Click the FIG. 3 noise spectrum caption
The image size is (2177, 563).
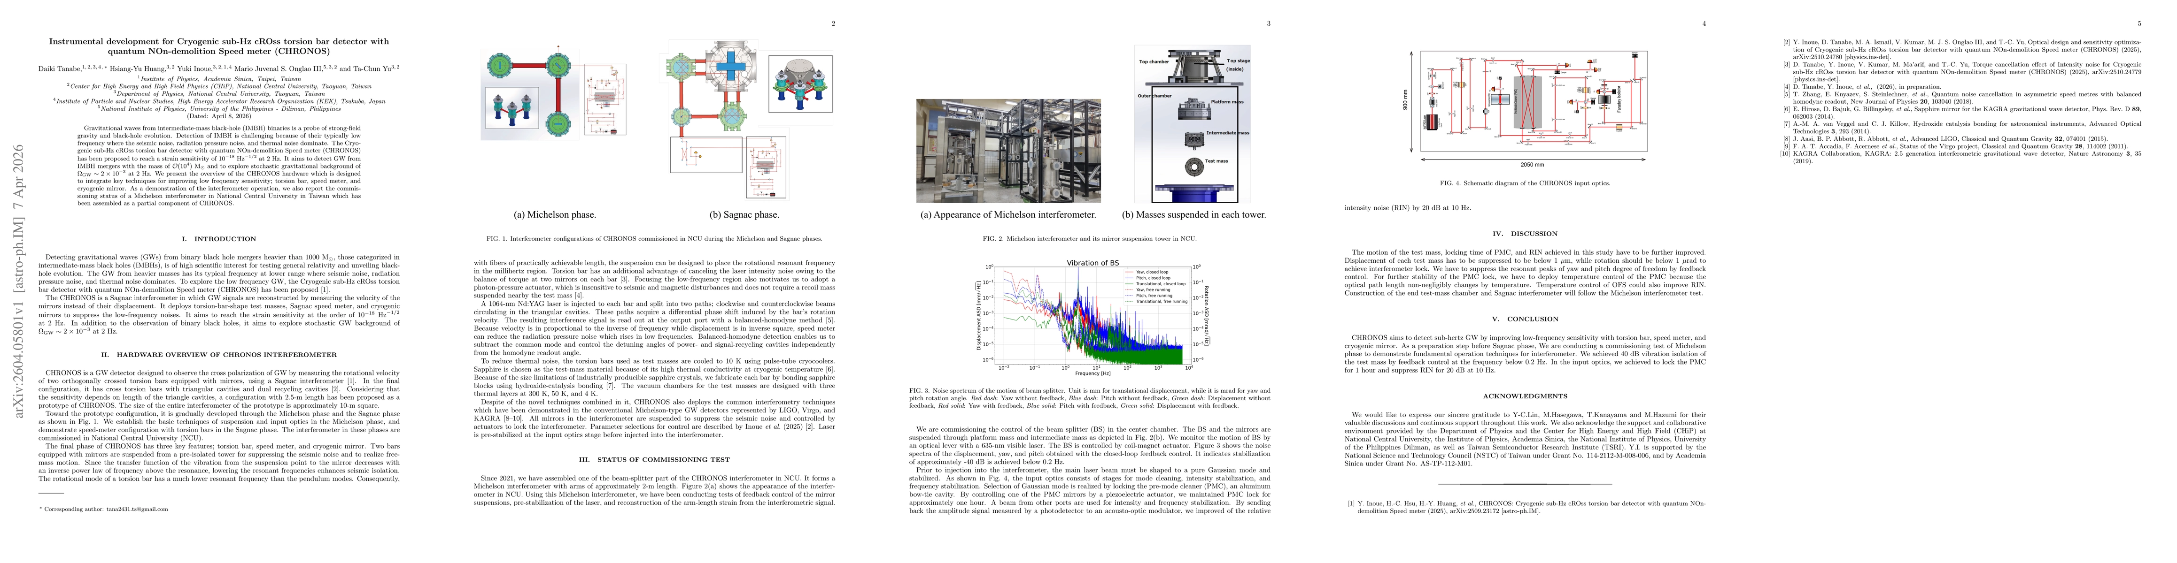click(x=1089, y=399)
